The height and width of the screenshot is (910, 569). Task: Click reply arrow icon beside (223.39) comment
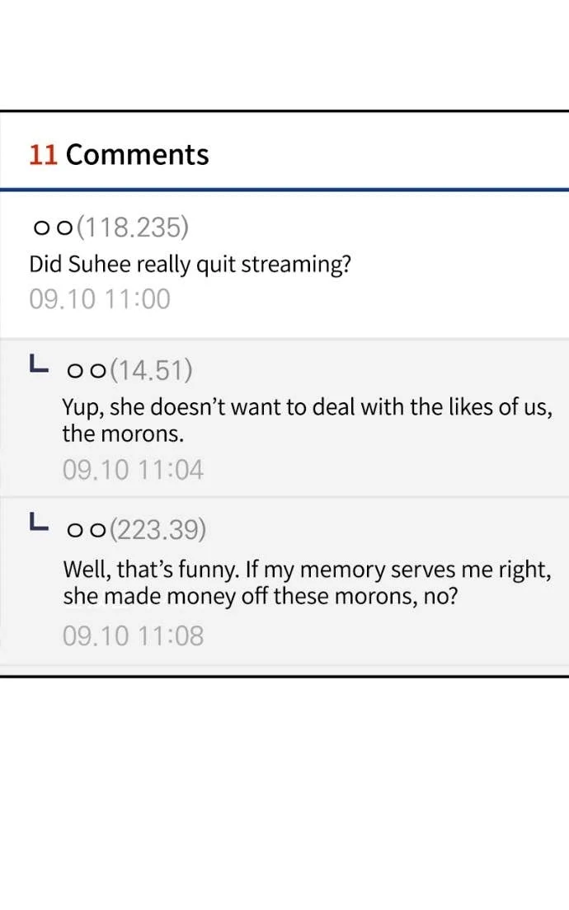tap(37, 522)
